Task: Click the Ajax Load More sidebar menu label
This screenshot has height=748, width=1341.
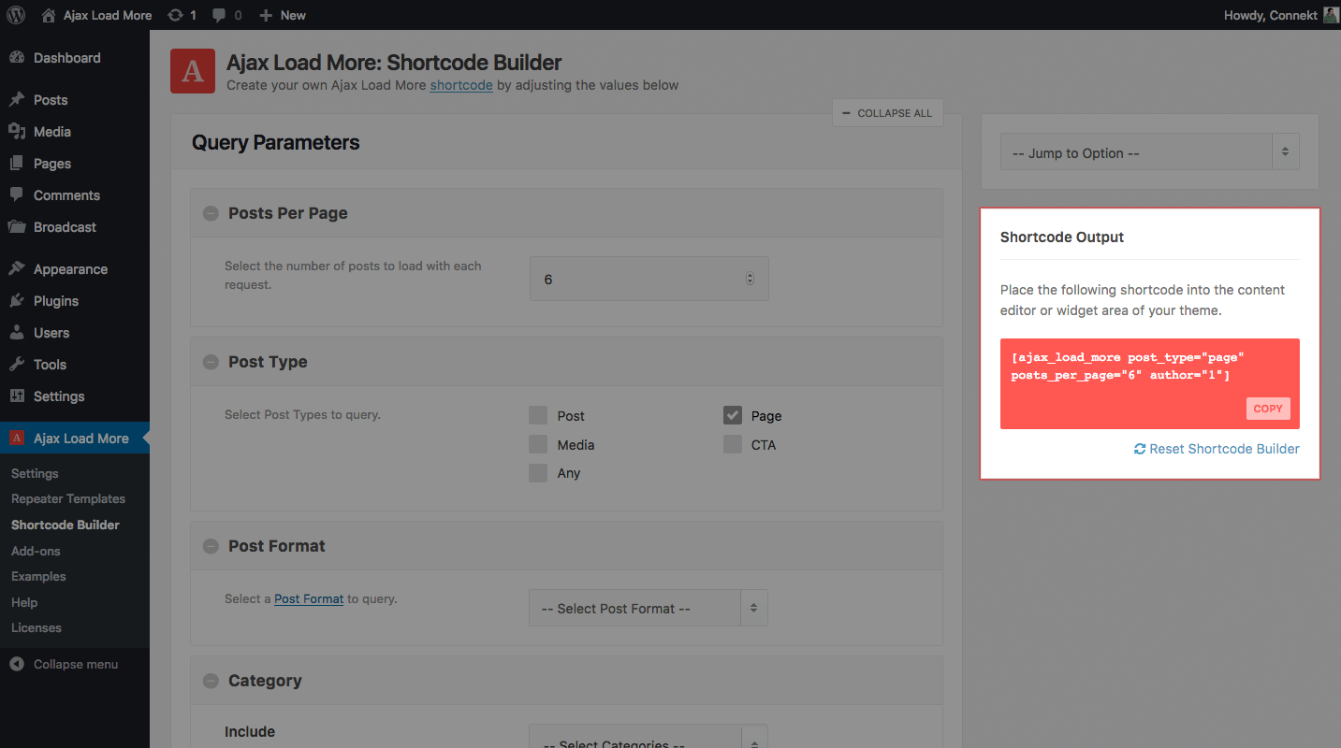Action: [x=81, y=439]
